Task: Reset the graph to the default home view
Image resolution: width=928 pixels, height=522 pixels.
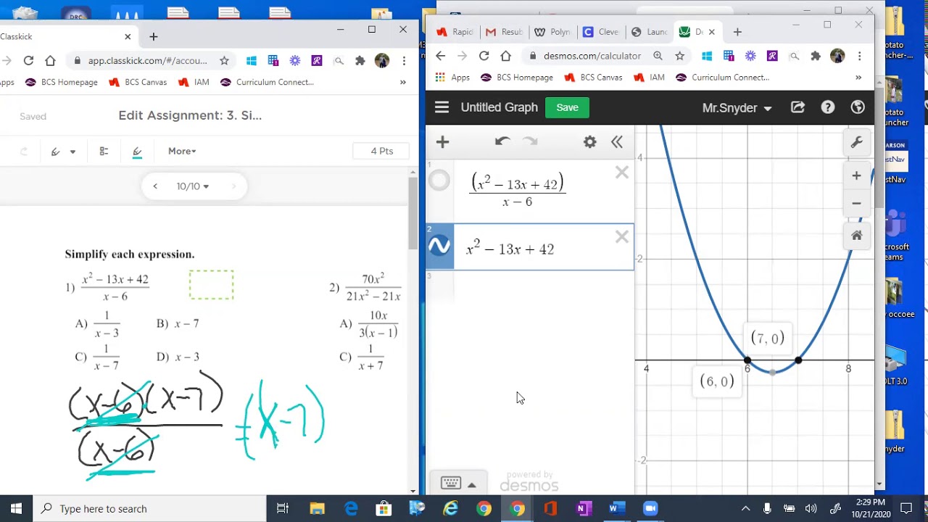Action: [x=856, y=236]
